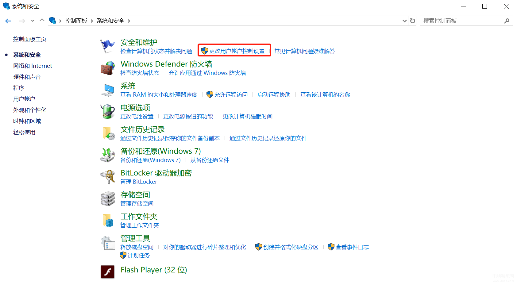Viewport: 517px width, 285px height.
Task: Refresh the control panel view
Action: point(413,21)
